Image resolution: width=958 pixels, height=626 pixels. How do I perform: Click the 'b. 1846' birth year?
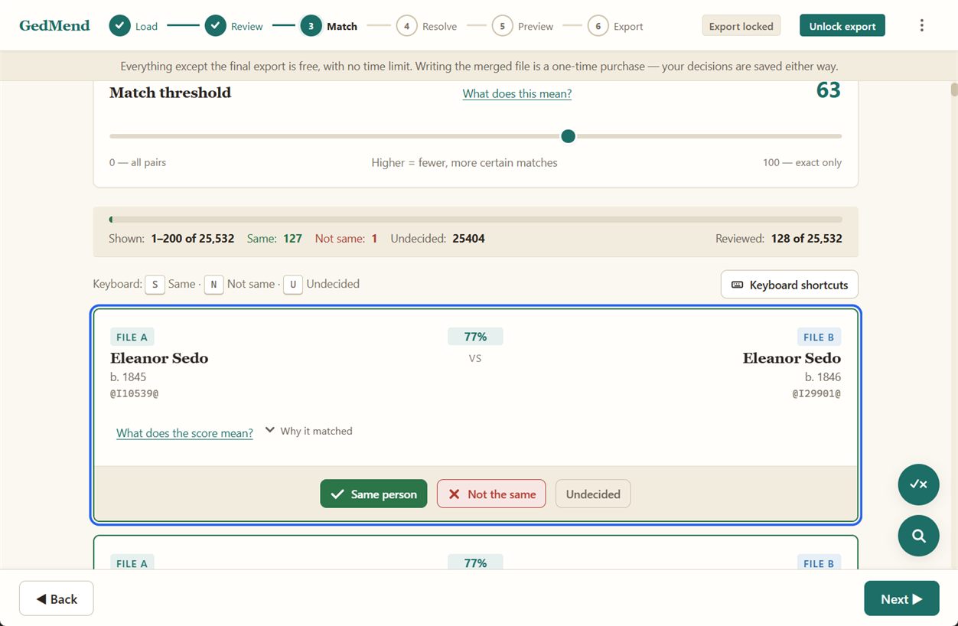pyautogui.click(x=823, y=377)
